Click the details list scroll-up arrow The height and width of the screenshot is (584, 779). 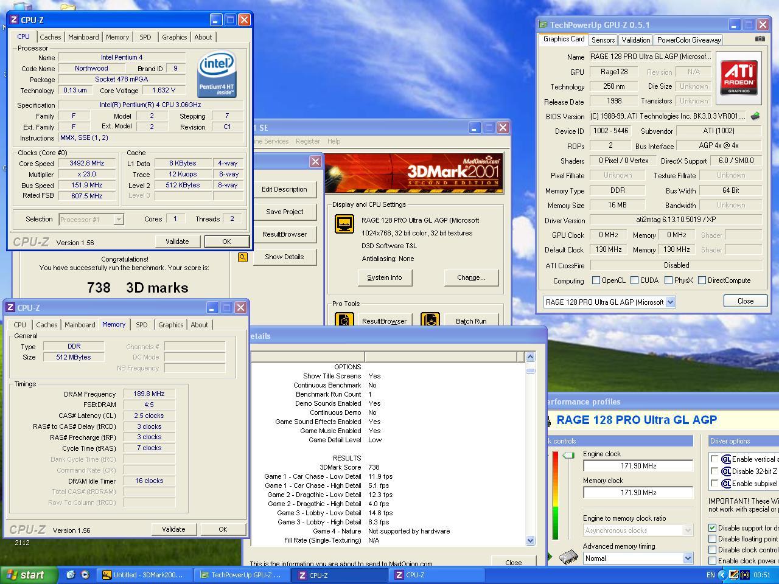click(530, 357)
